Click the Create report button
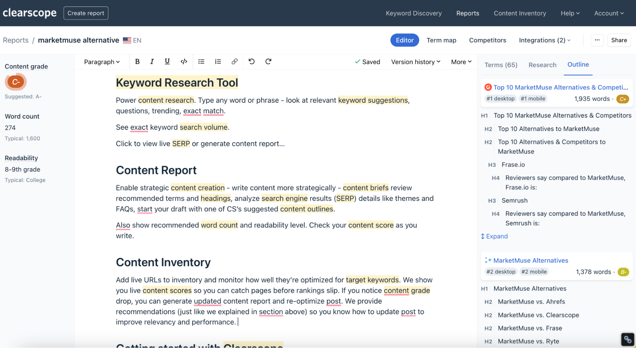Image resolution: width=636 pixels, height=348 pixels. (x=86, y=13)
